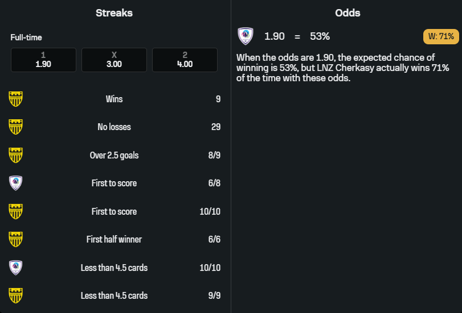This screenshot has height=313, width=462.
Task: Open the Odds section header
Action: (x=347, y=12)
